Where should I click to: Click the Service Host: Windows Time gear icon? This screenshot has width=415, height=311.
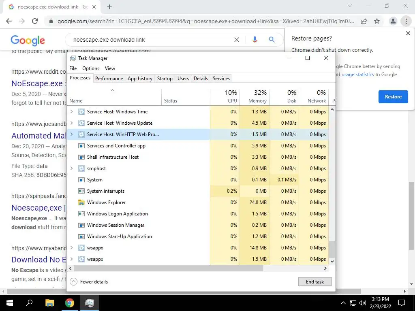[81, 112]
